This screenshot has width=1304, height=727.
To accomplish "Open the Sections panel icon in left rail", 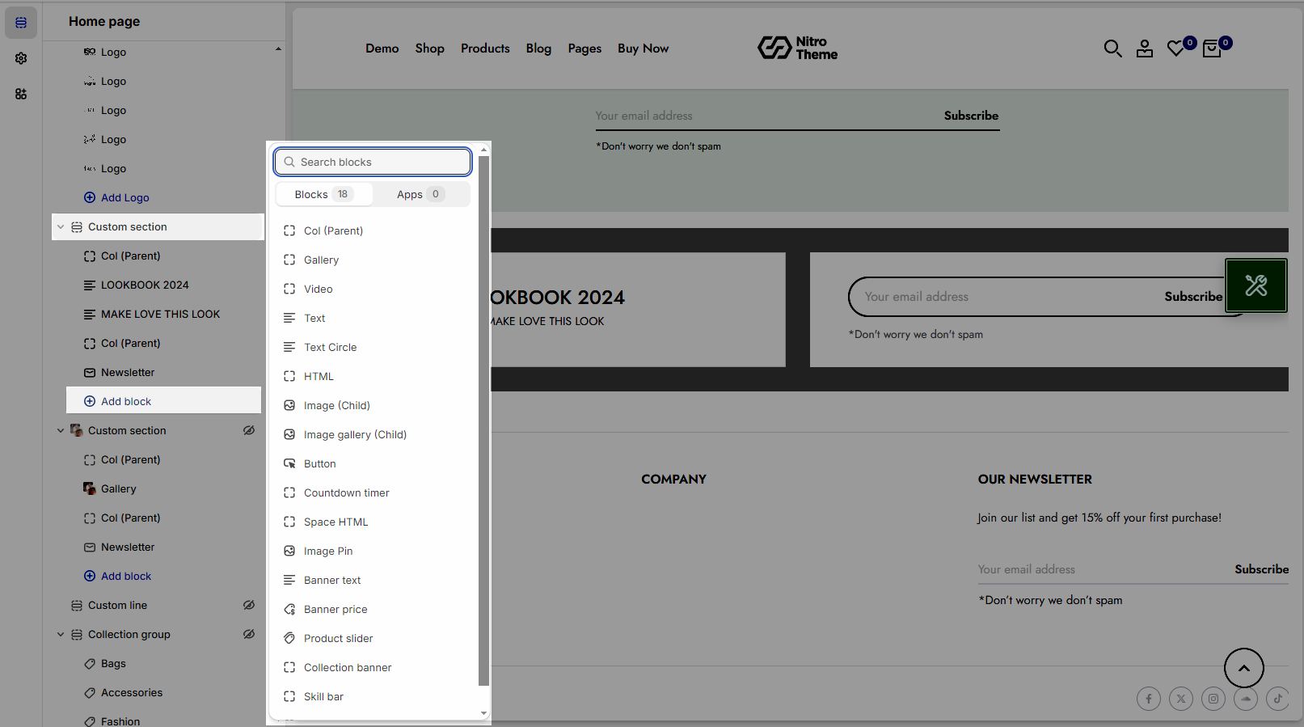I will (21, 23).
